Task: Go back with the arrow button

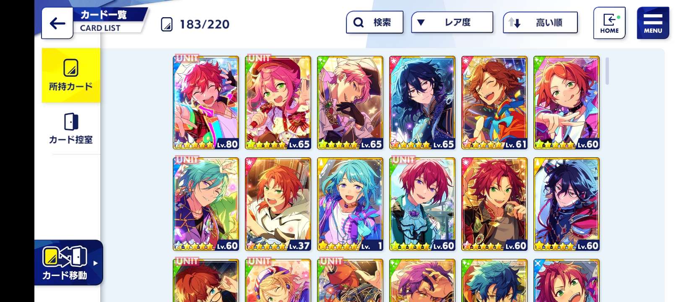Action: (x=57, y=23)
